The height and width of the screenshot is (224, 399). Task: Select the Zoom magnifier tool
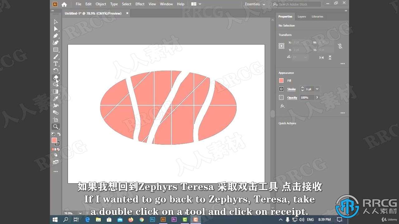click(x=55, y=127)
